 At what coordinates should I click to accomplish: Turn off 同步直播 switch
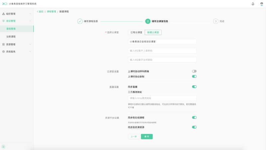[x=194, y=87]
